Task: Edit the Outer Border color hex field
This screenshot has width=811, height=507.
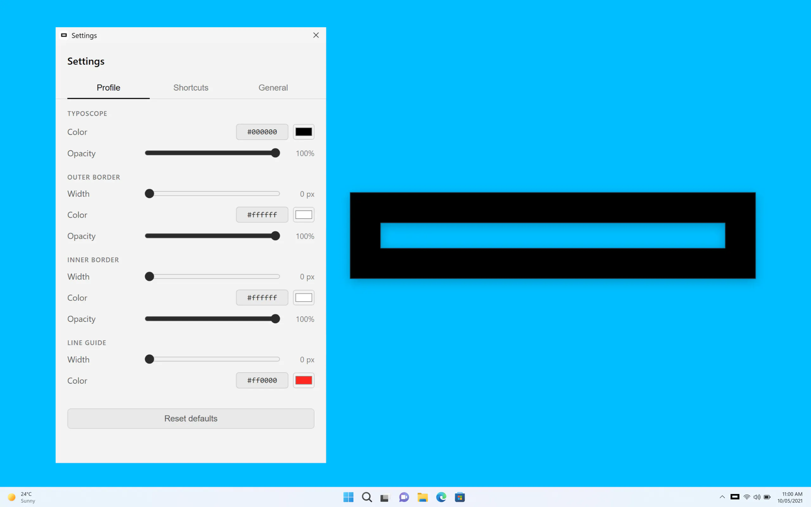Action: [x=262, y=215]
